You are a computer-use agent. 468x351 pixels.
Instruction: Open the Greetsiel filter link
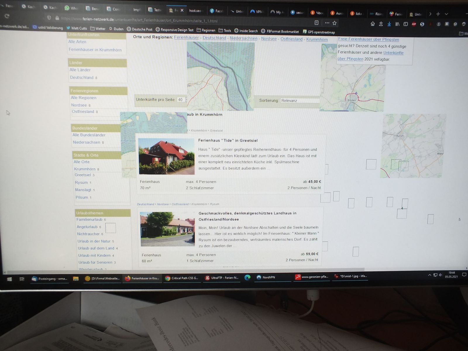click(x=83, y=175)
